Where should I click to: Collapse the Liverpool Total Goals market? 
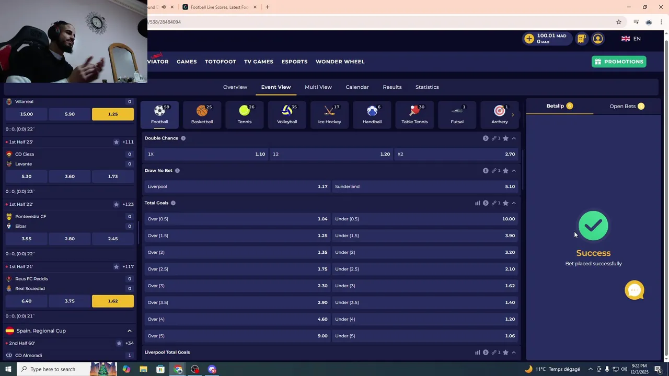point(514,352)
